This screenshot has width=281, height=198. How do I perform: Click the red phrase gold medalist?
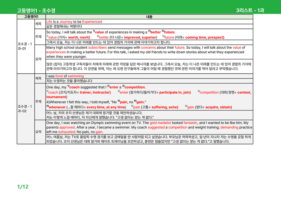point(160,123)
